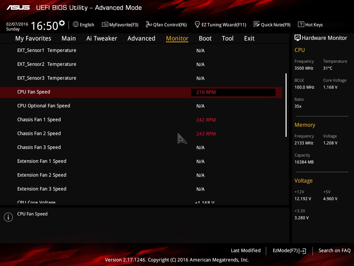Click Core Voltage 1.168 V value
This screenshot has height=266, width=354.
click(330, 87)
